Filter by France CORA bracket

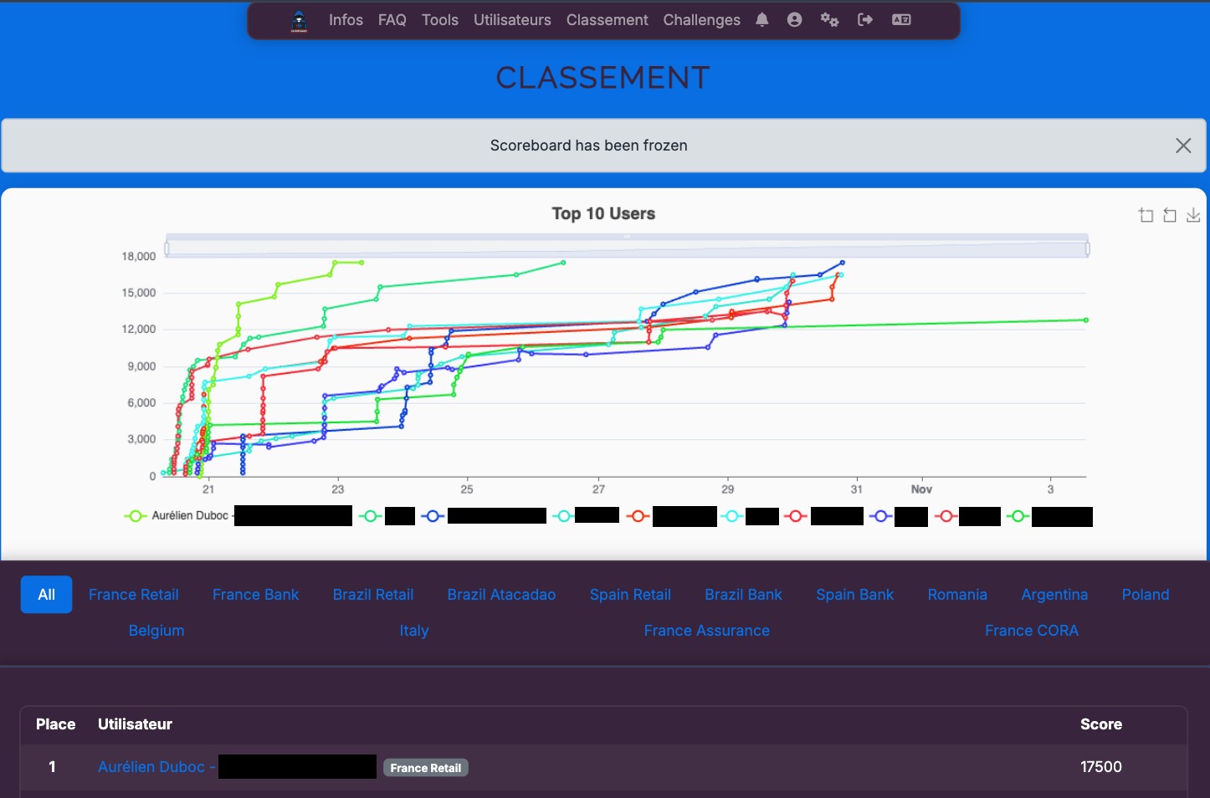coord(1031,631)
